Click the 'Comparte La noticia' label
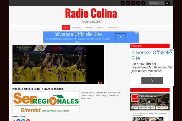Image resolution: width=182 pixels, height=121 pixels. tap(19, 116)
